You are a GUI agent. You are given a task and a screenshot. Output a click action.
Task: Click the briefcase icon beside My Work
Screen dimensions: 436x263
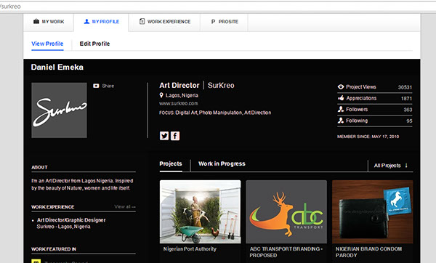[36, 21]
